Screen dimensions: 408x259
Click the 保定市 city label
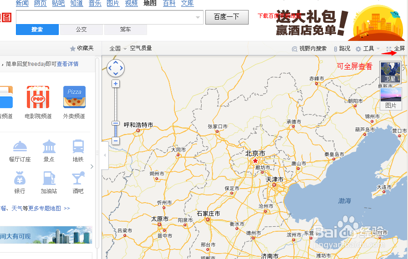232,188
